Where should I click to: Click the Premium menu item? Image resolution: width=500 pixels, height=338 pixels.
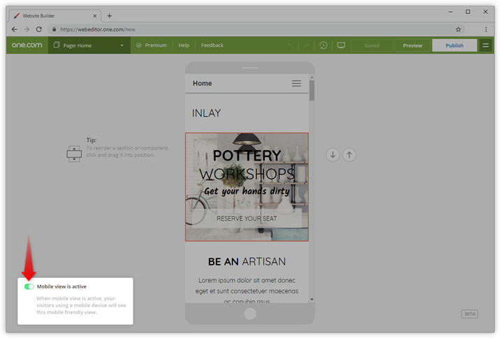click(x=152, y=45)
